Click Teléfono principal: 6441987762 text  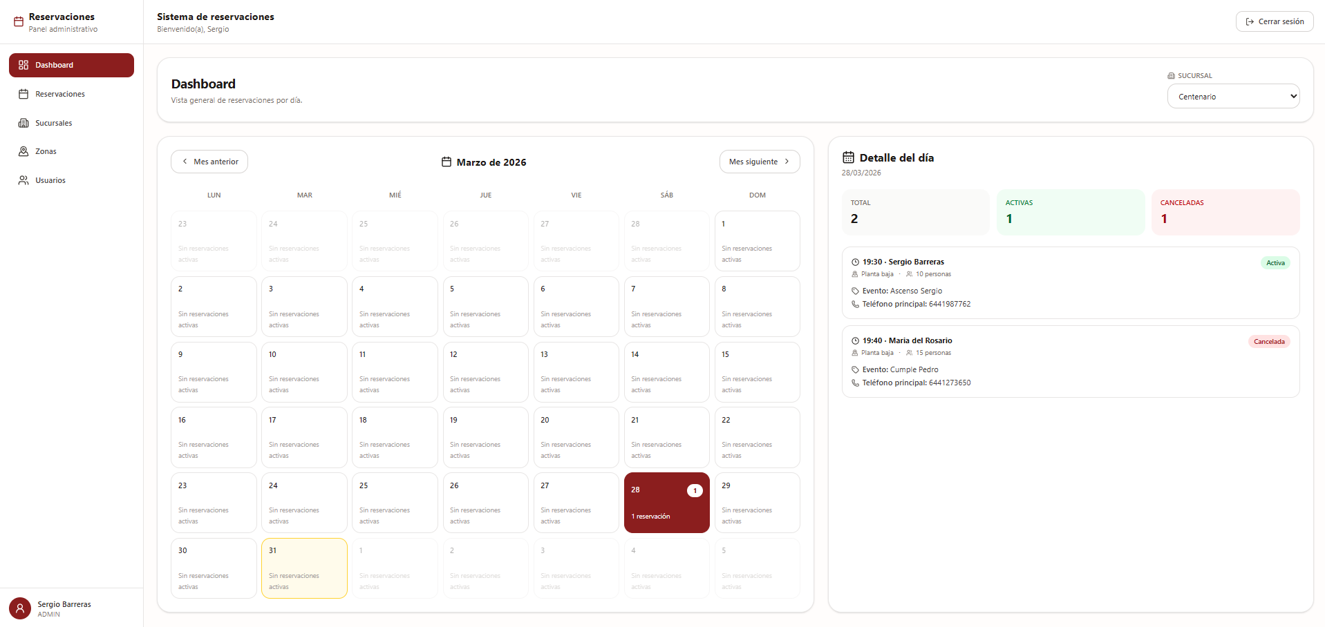pyautogui.click(x=917, y=305)
